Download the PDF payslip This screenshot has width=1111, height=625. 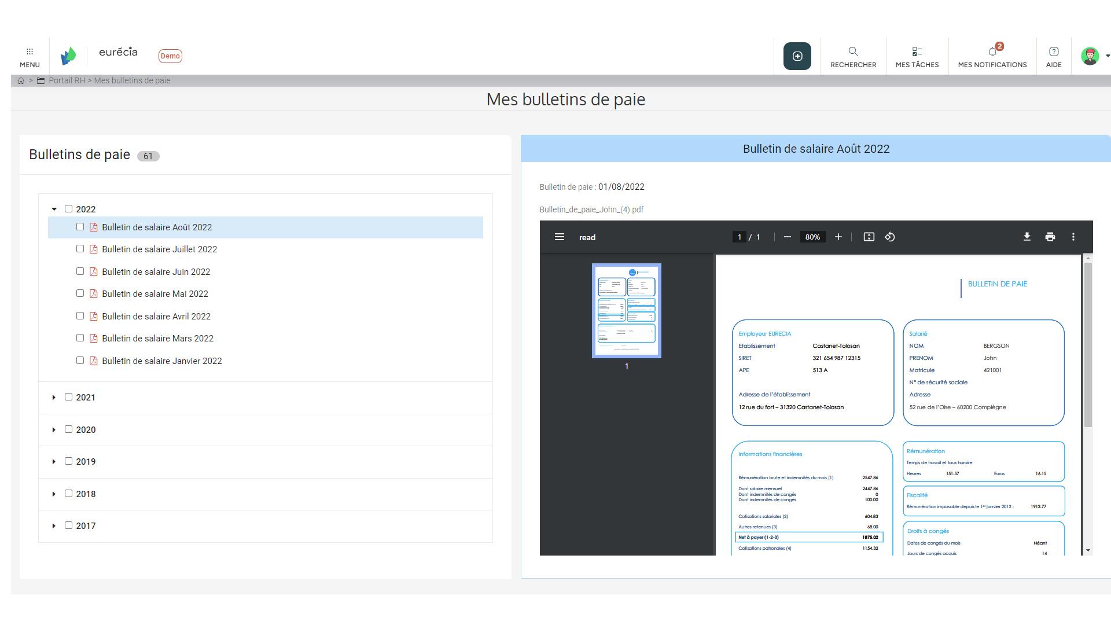[1027, 237]
